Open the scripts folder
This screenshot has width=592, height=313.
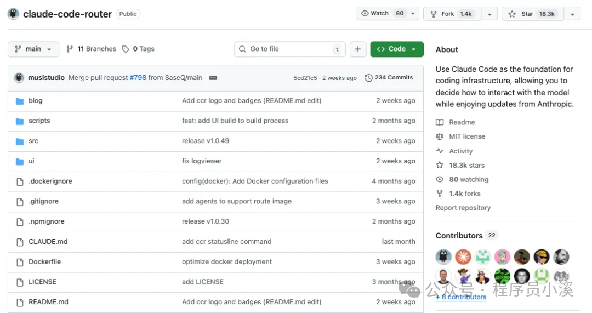(39, 121)
